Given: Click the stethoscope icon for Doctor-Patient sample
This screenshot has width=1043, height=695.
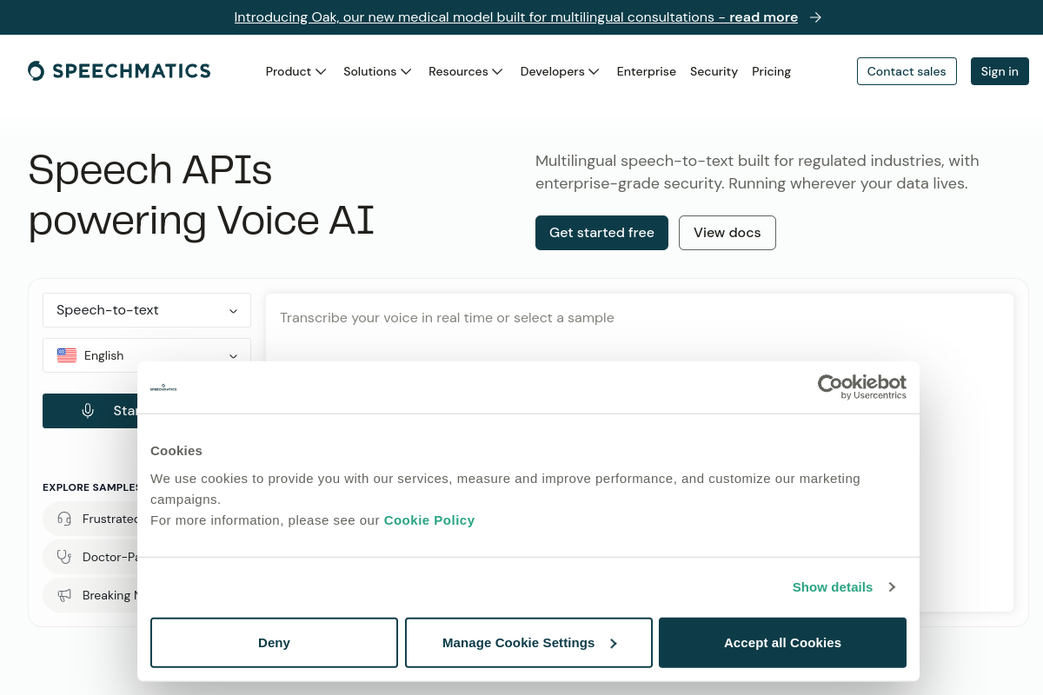Looking at the screenshot, I should tap(64, 557).
